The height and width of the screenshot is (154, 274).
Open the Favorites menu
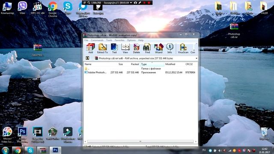(119, 40)
